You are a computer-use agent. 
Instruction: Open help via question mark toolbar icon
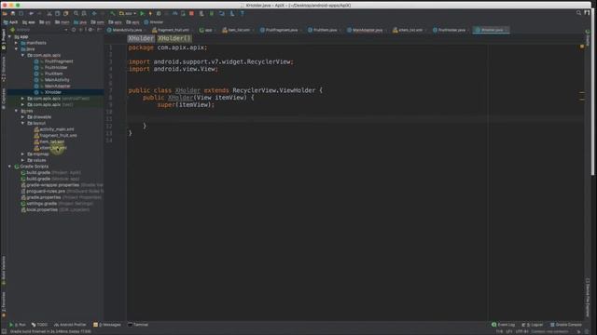tap(242, 13)
